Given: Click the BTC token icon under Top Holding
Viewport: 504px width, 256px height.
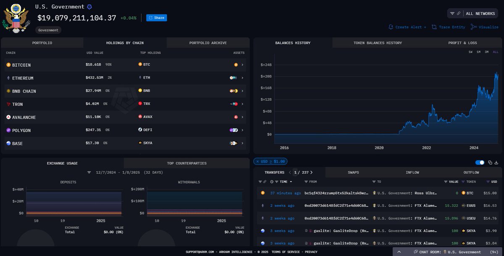Looking at the screenshot, I should (x=140, y=65).
